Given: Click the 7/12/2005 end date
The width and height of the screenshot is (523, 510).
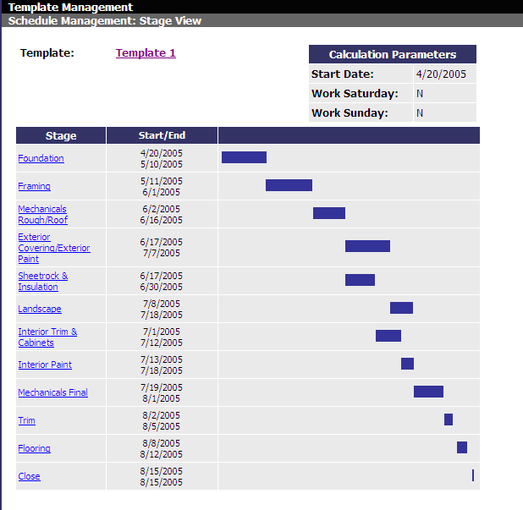Looking at the screenshot, I should pyautogui.click(x=162, y=343).
